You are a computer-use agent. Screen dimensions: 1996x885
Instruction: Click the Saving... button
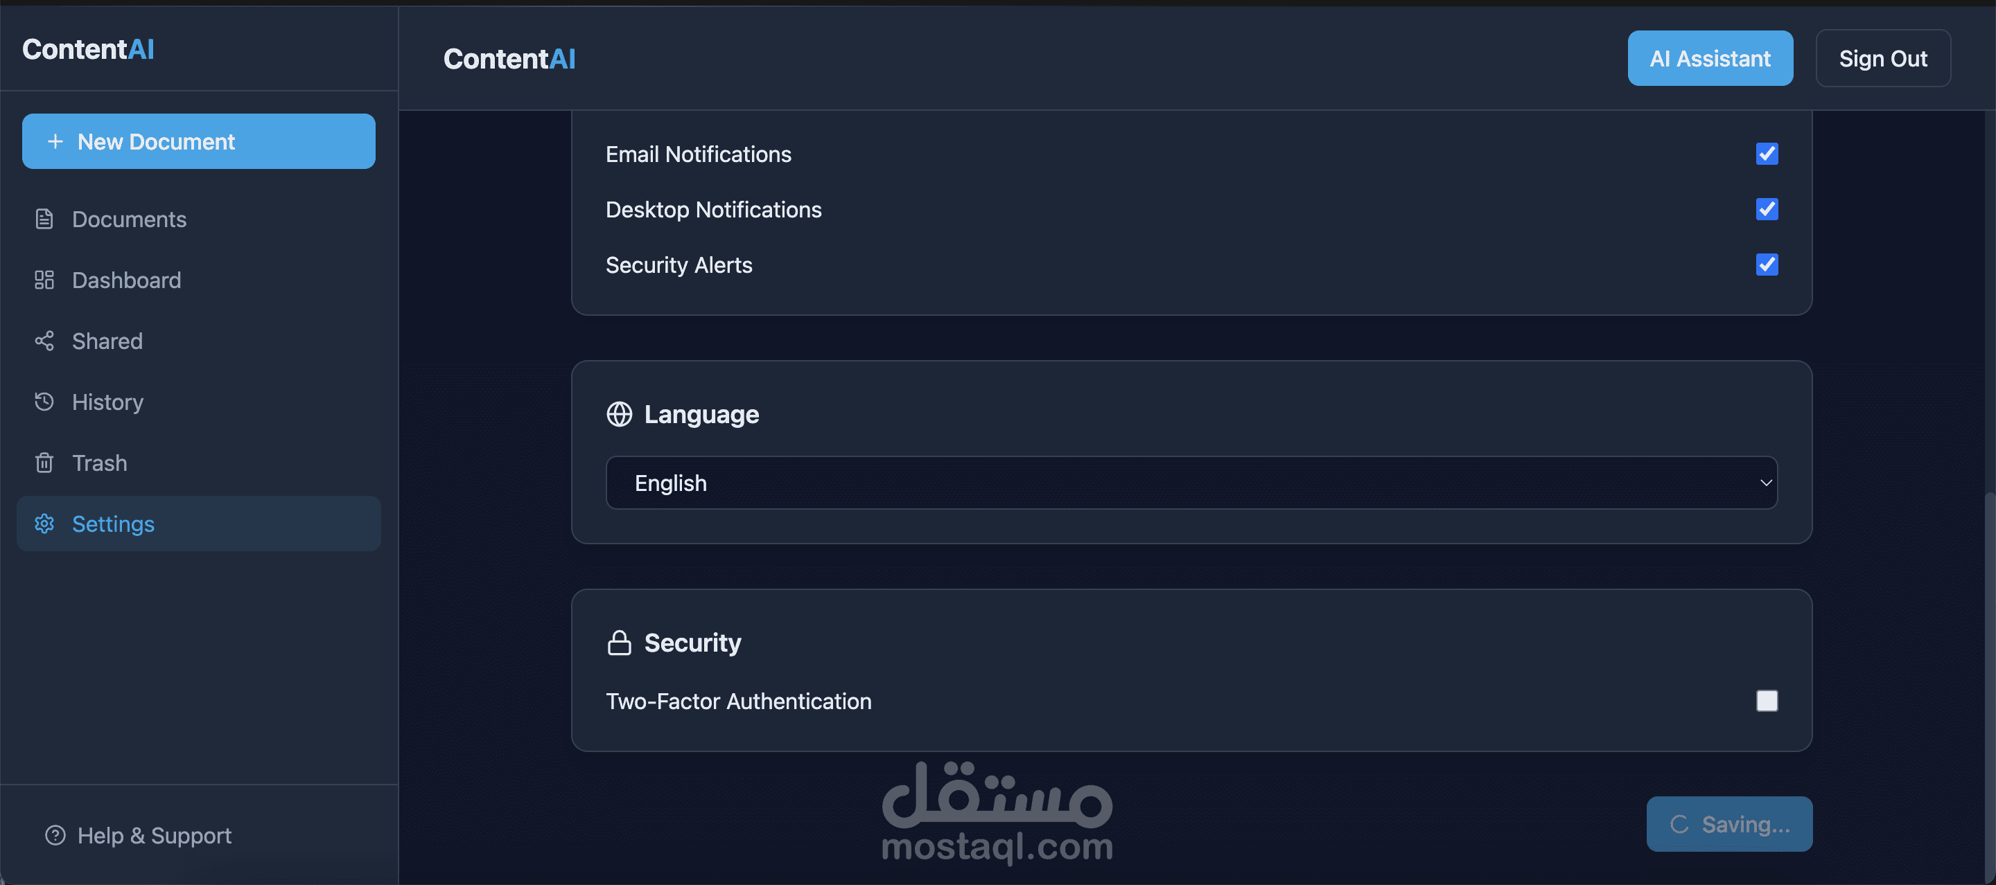[1728, 824]
